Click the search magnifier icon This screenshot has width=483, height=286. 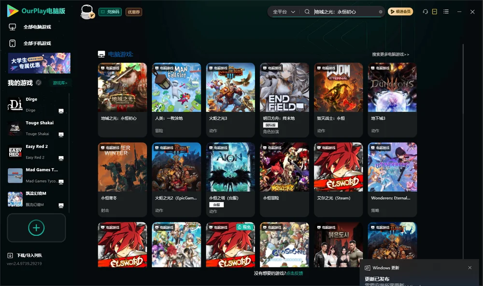click(307, 12)
